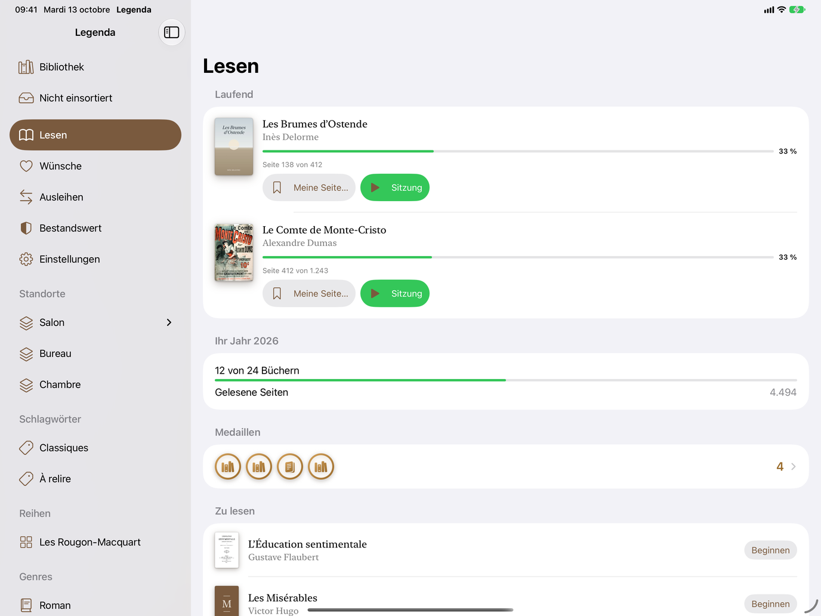
Task: Tap Meine Seite for Les Brumes d'Ostende
Action: pyautogui.click(x=309, y=187)
